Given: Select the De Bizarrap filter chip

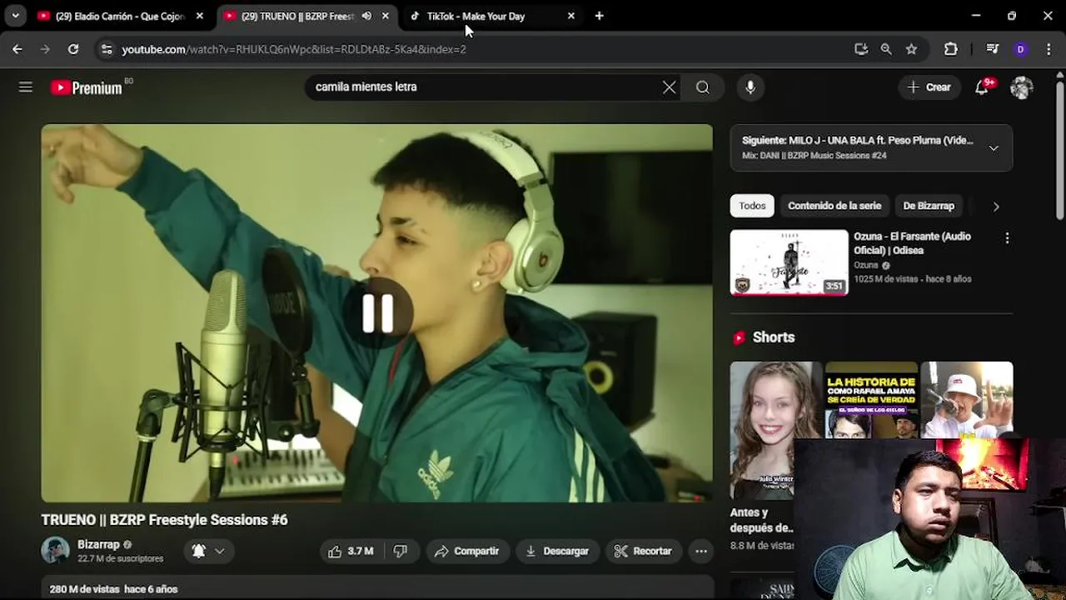Looking at the screenshot, I should tap(929, 206).
